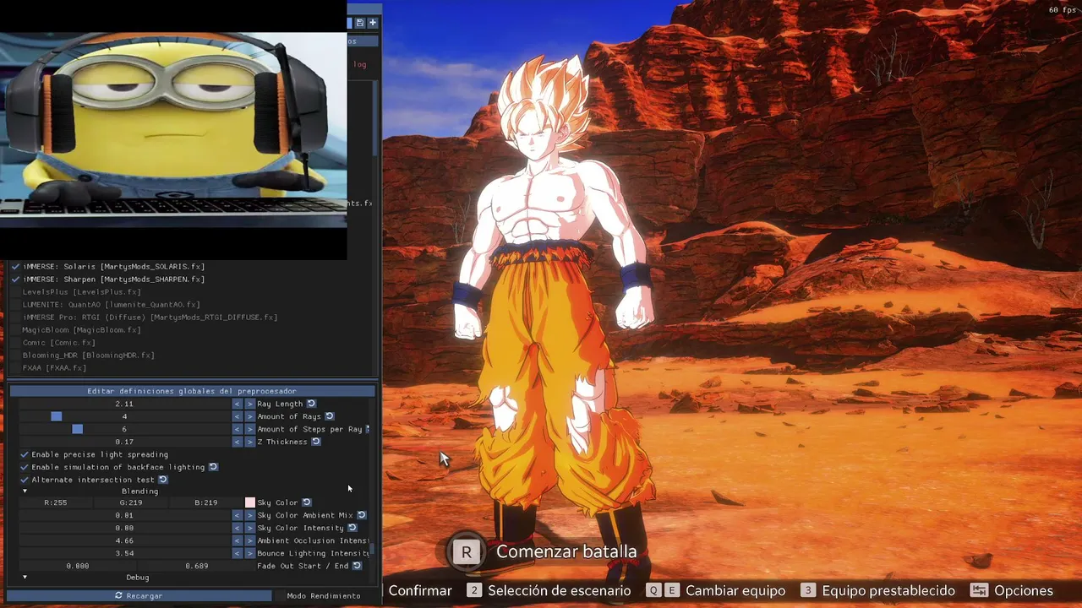This screenshot has height=608, width=1082.
Task: Reset the Sky Color value
Action: [307, 502]
